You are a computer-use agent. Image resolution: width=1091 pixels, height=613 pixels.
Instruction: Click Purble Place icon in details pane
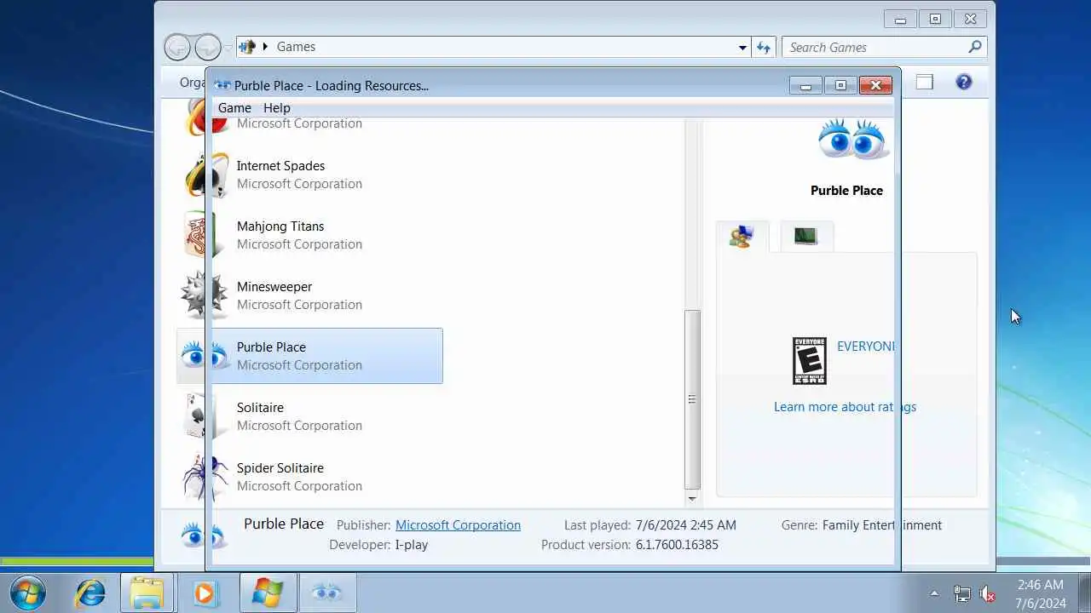pos(203,536)
